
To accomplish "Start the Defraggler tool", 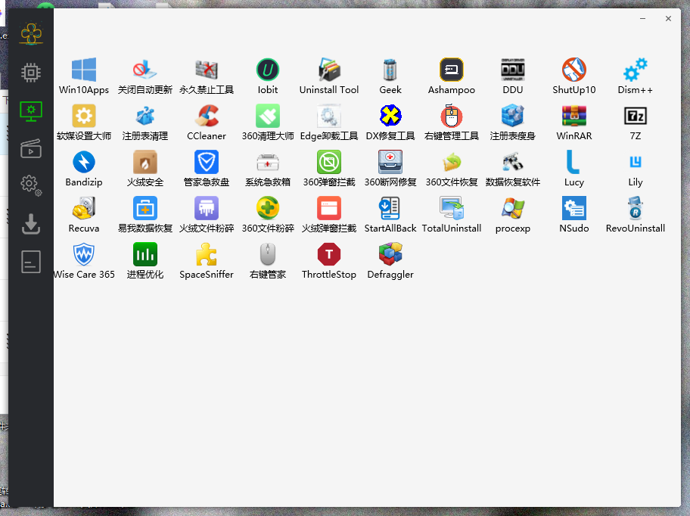I will 390,255.
